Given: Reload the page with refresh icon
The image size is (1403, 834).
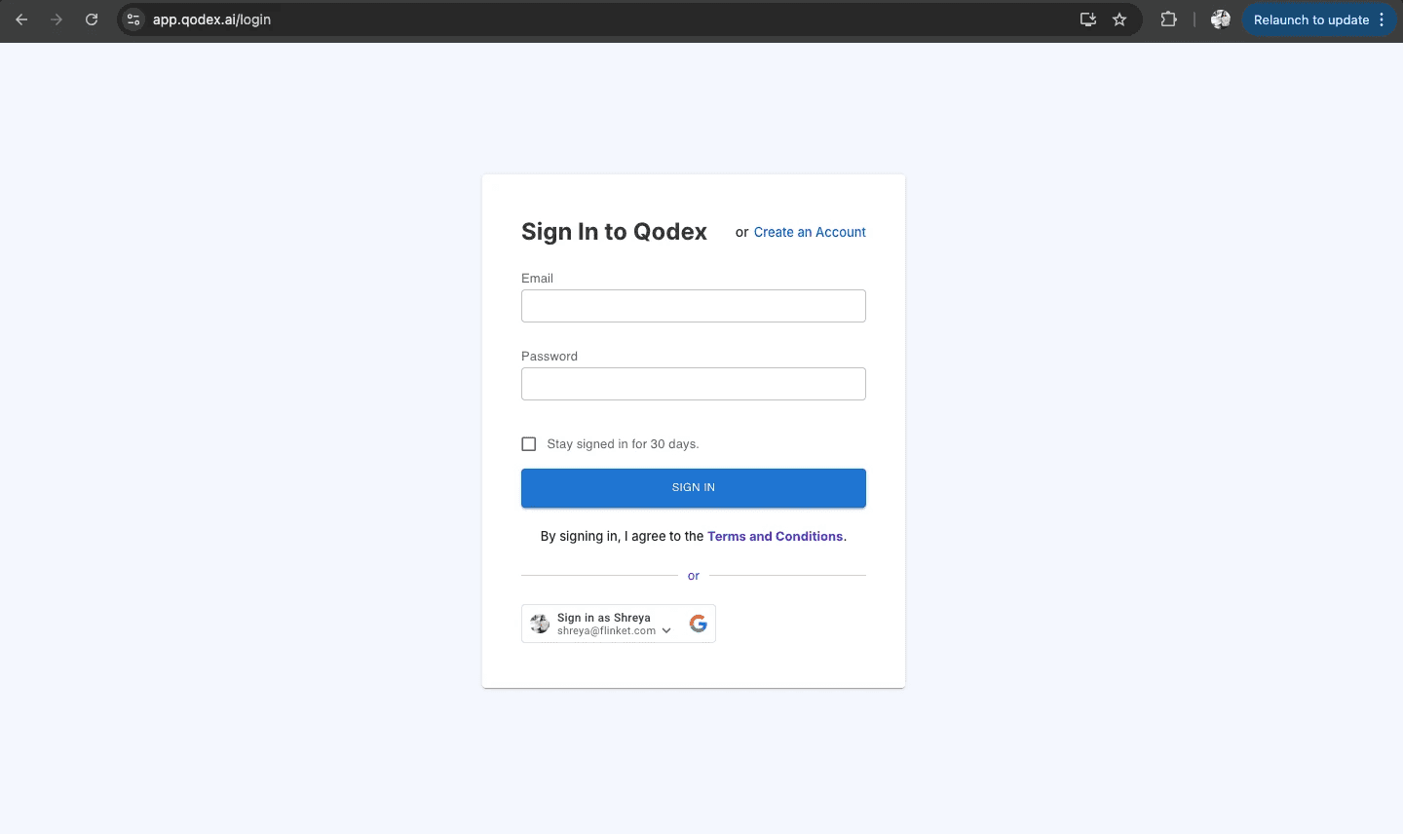Looking at the screenshot, I should (x=92, y=19).
